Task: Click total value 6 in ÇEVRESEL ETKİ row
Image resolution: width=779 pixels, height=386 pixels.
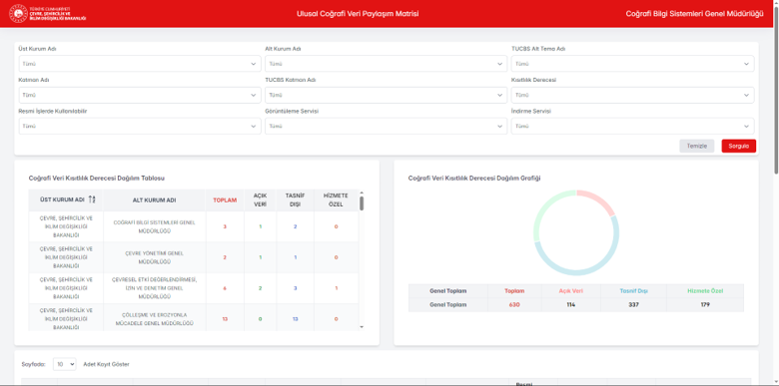Action: pos(225,288)
